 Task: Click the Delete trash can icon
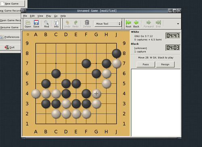coord(87,24)
